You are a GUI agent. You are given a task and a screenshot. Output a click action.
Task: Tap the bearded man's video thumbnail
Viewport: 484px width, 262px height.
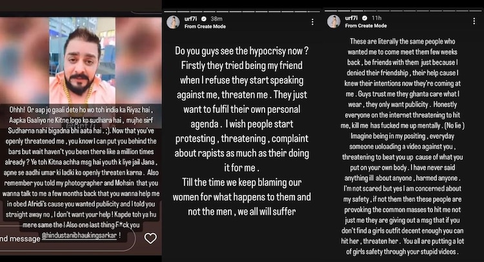(x=82, y=61)
